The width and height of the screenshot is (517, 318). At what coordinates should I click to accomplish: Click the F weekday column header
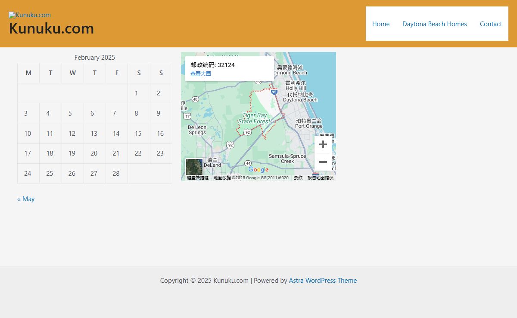[117, 73]
